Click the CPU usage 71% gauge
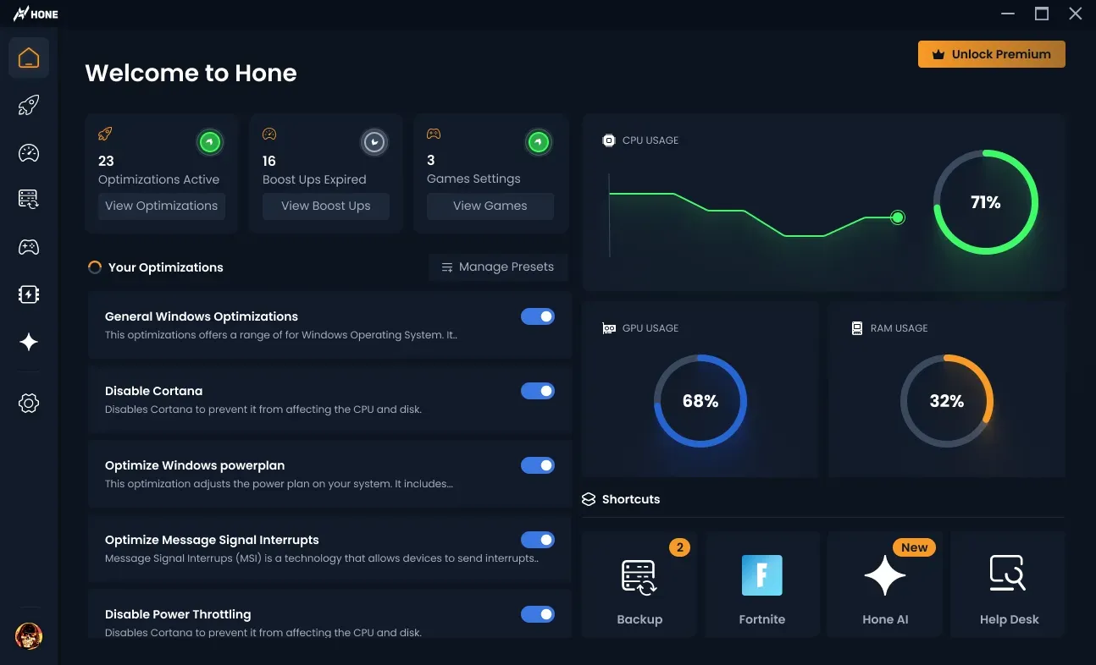Image resolution: width=1096 pixels, height=665 pixels. click(985, 202)
